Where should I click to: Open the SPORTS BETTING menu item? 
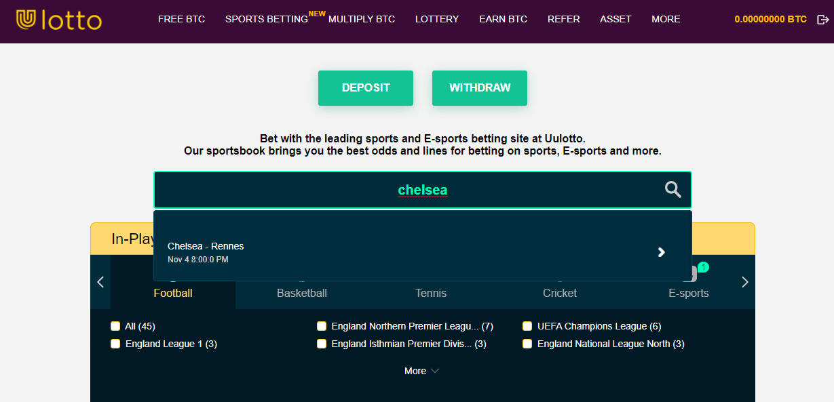tap(267, 19)
